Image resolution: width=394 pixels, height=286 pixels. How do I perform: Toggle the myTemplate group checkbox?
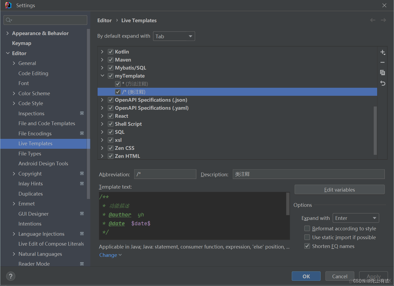tap(111, 76)
